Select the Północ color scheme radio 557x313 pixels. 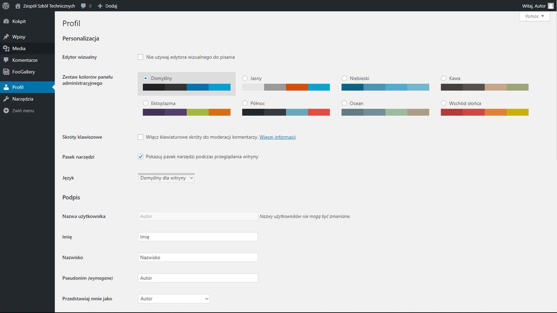[x=245, y=103]
